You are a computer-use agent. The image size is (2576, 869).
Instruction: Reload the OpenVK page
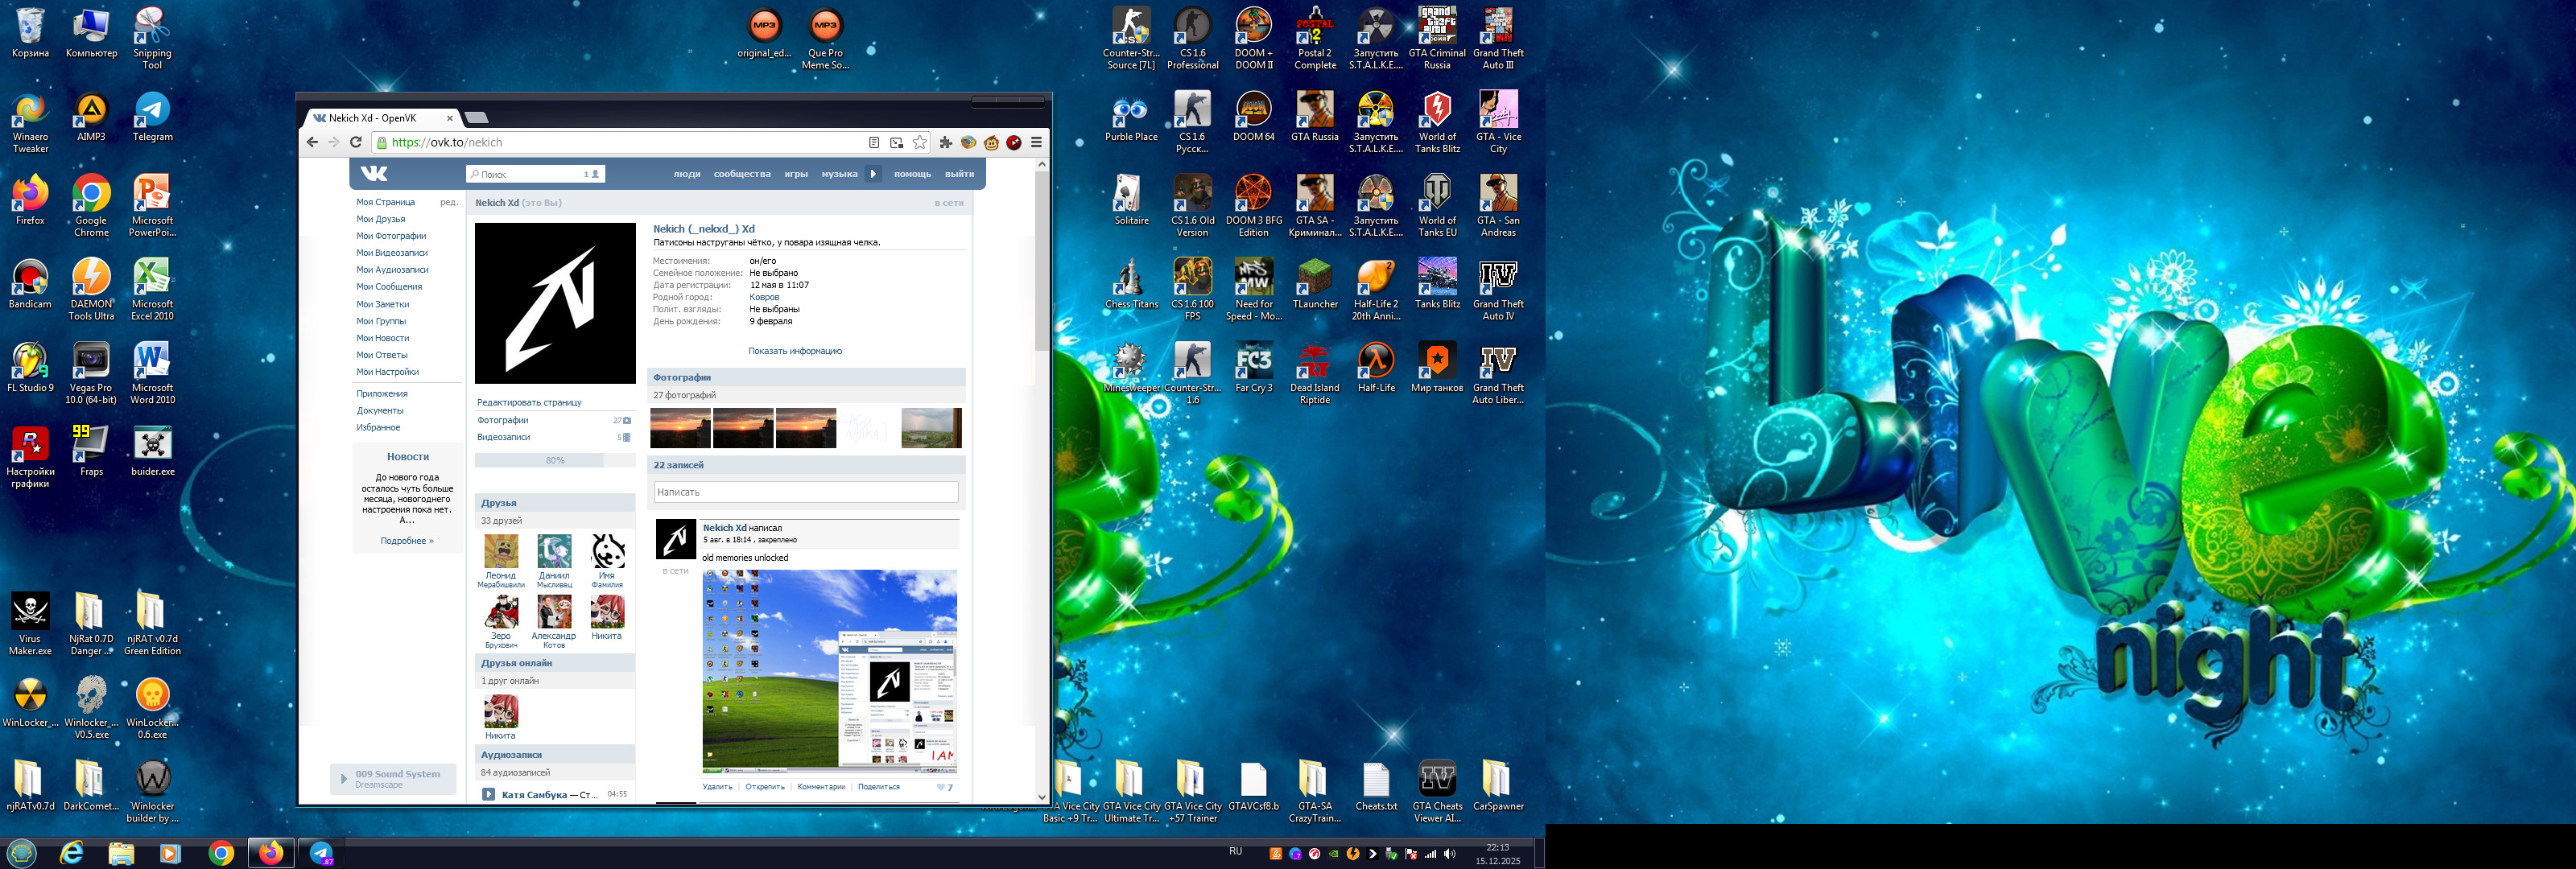coord(355,142)
